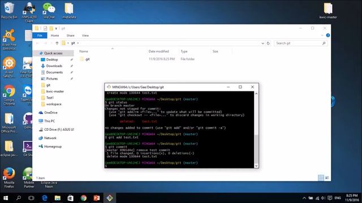Switch Explorer to details view icon
362x203 pixels.
pyautogui.click(x=321, y=178)
